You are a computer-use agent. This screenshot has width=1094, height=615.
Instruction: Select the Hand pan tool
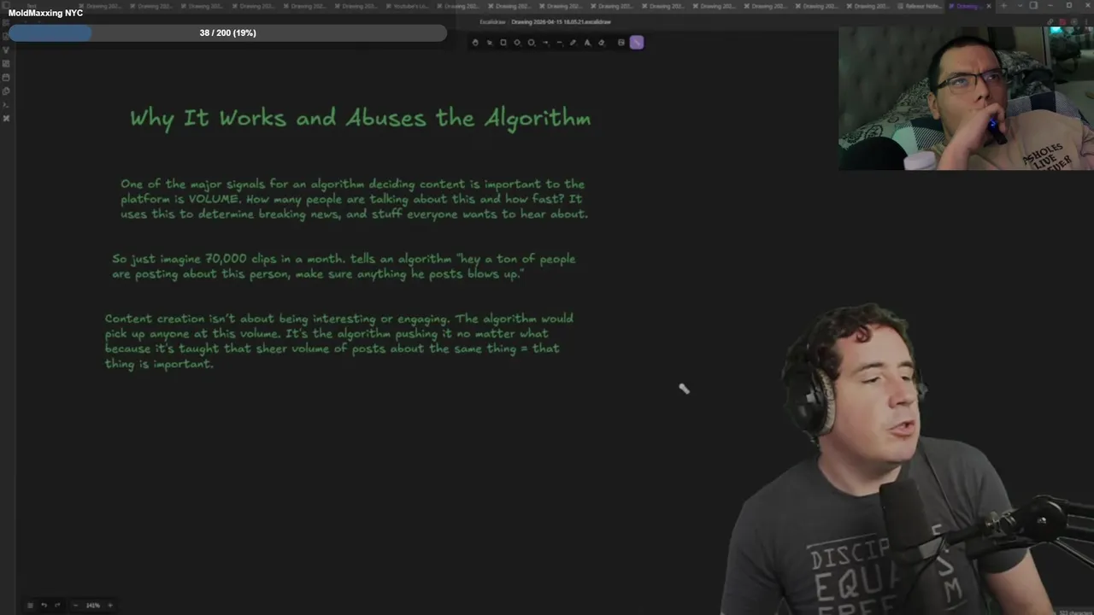(x=475, y=43)
